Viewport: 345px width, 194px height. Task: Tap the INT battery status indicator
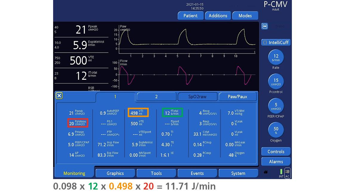281,173
